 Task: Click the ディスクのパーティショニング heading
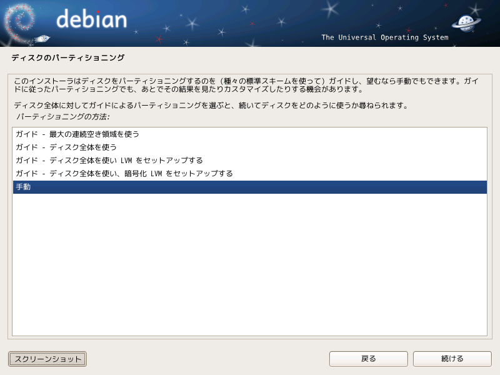(x=68, y=57)
